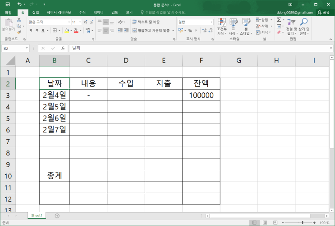Click the Share (공유) button

point(323,13)
